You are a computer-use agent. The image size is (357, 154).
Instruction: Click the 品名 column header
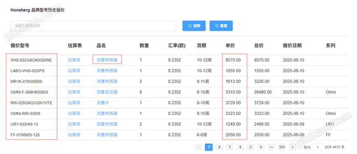pos(101,46)
